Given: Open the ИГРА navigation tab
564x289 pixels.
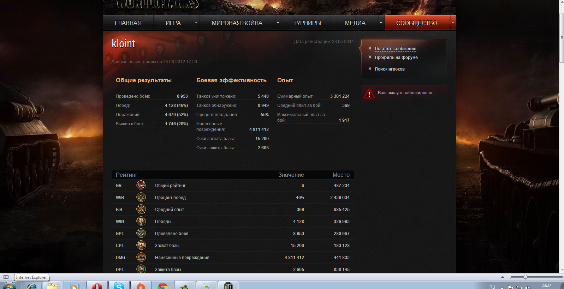Looking at the screenshot, I should coord(173,23).
